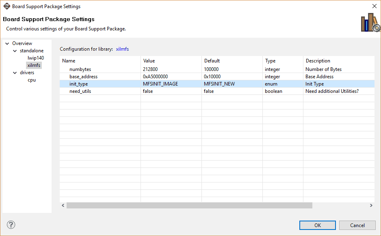This screenshot has width=381, height=236.
Task: Collapse the standalone tree node
Action: [x=15, y=51]
